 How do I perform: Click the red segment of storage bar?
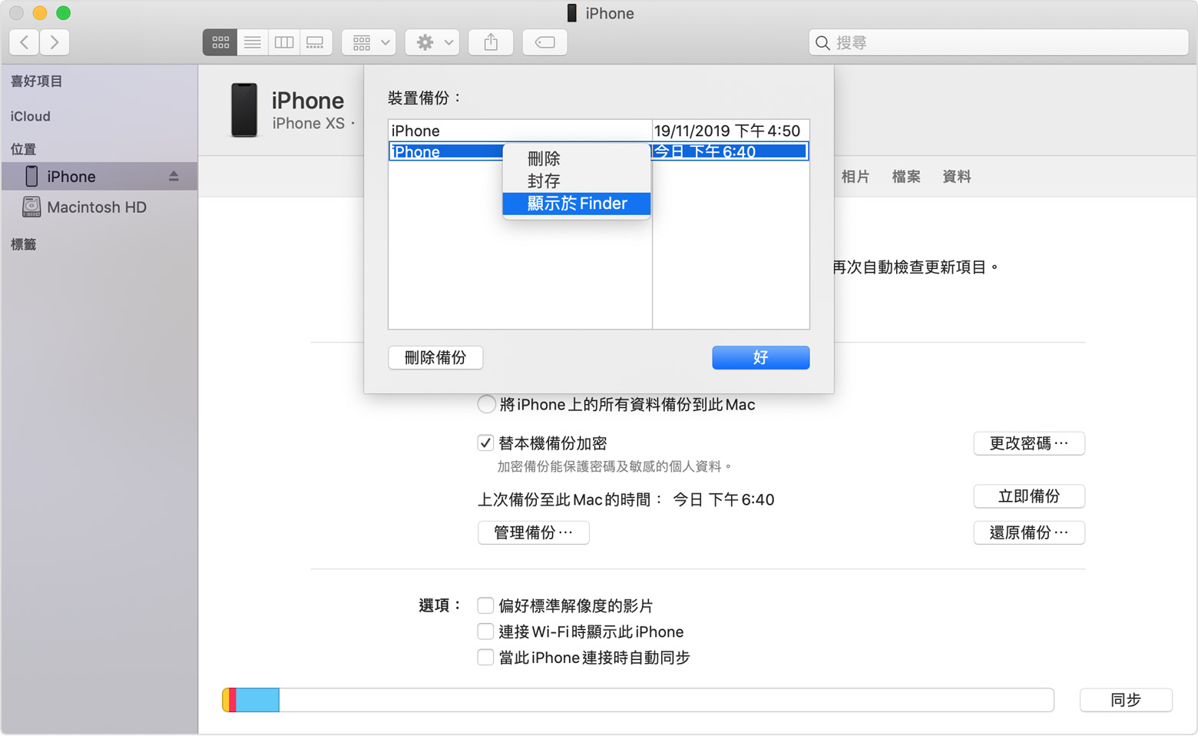click(x=233, y=700)
